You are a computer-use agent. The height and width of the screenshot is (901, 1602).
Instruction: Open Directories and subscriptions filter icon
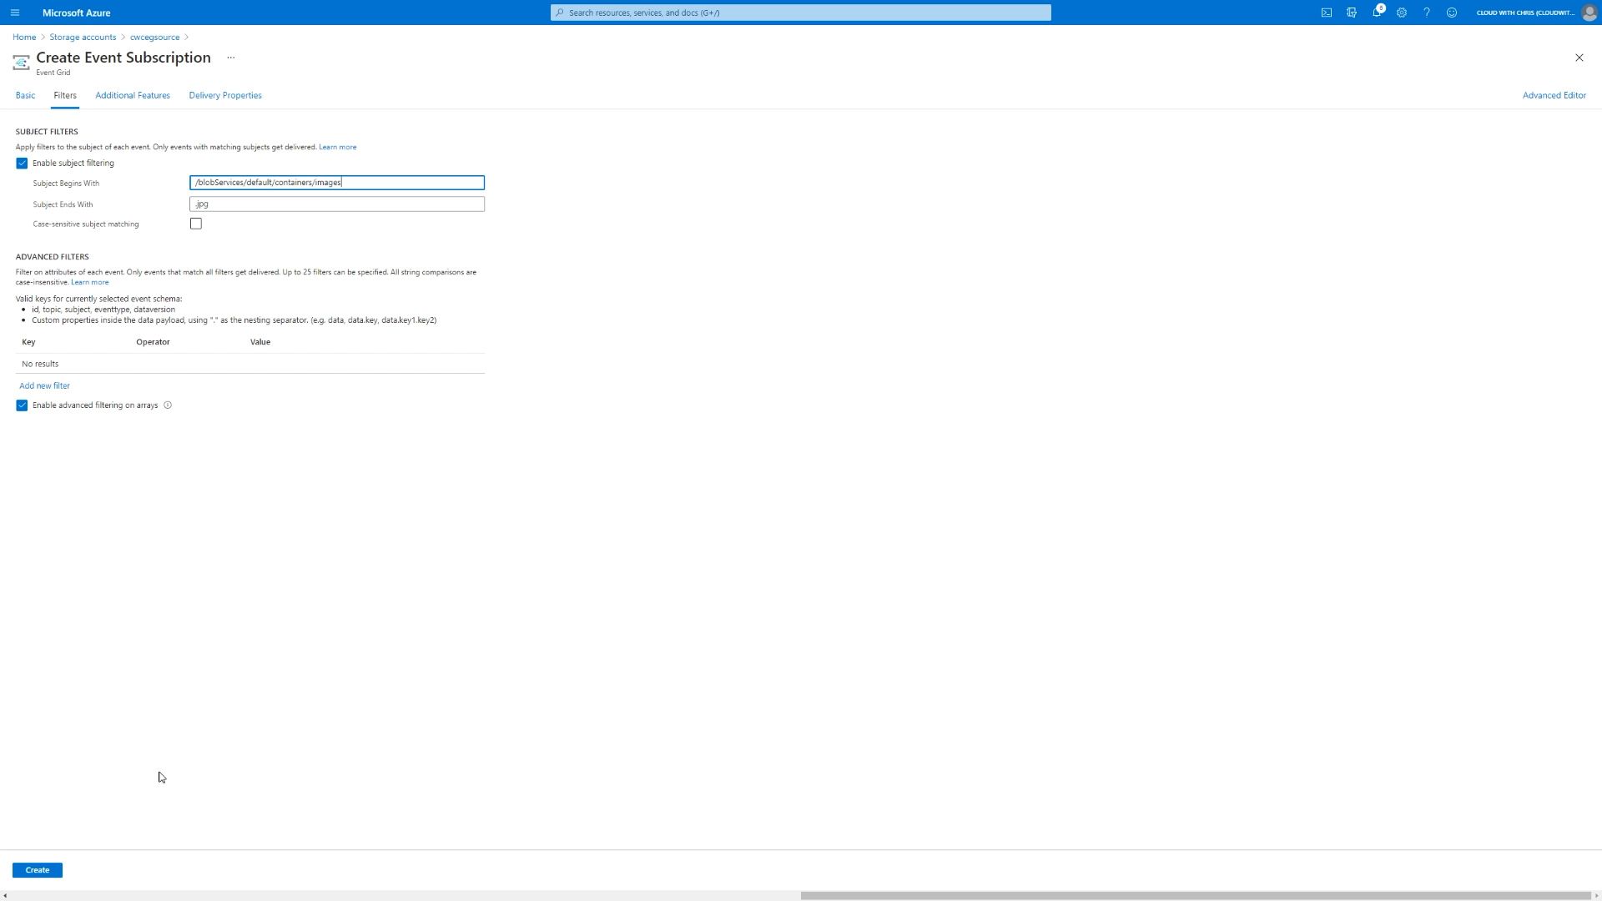click(x=1352, y=13)
